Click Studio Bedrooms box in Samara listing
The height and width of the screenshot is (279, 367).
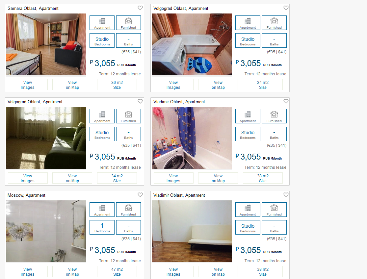pos(102,40)
